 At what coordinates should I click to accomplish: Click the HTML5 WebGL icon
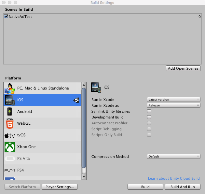click(10, 123)
